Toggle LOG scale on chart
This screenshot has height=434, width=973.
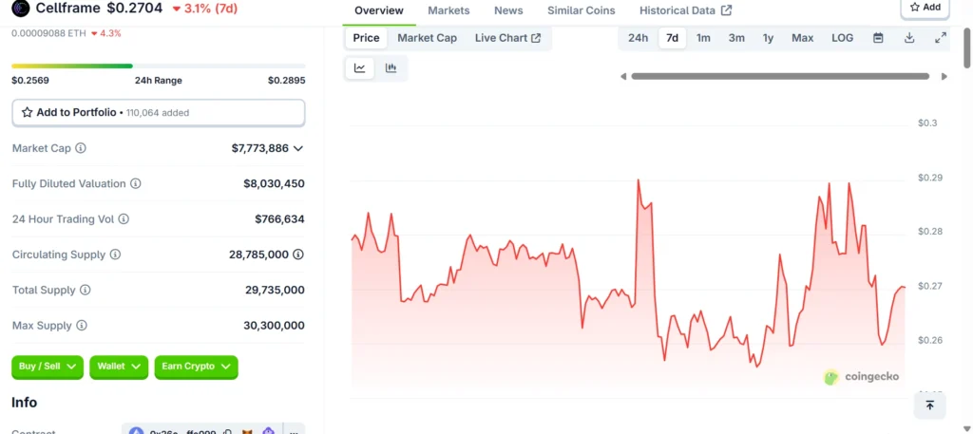(842, 38)
